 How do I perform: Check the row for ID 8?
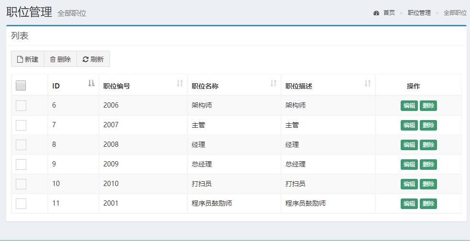pyautogui.click(x=21, y=145)
